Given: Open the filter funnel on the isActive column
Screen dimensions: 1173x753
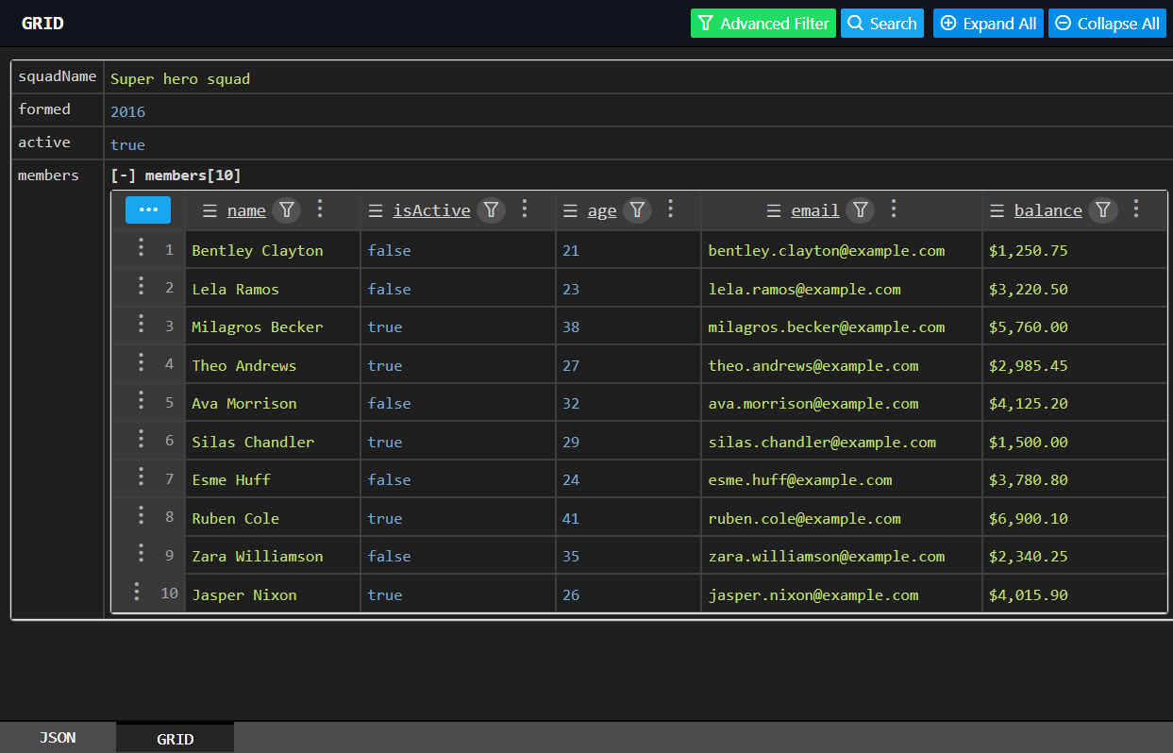Looking at the screenshot, I should tap(491, 210).
